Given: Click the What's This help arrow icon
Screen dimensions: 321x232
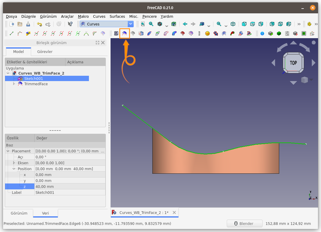Looking at the screenshot, I should 70,24.
